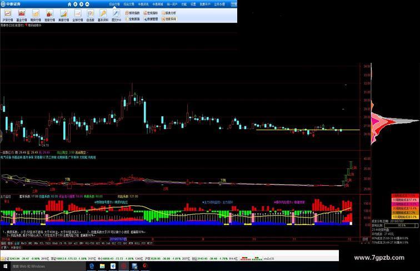Open 数据管理 data management tool
This screenshot has width=420, height=271.
[x=151, y=19]
